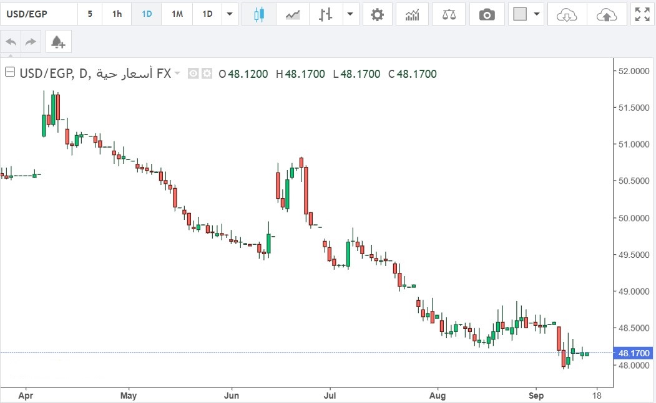Toggle fullscreen chart mode

(642, 14)
